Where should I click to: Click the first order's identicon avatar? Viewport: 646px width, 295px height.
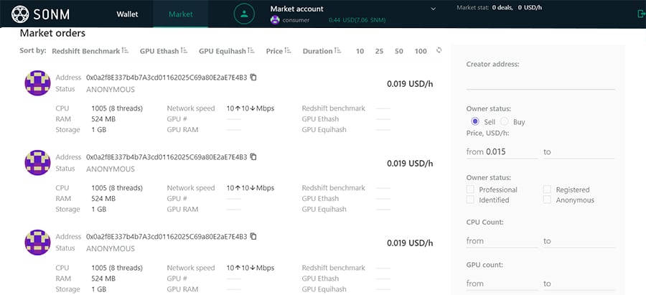37,83
